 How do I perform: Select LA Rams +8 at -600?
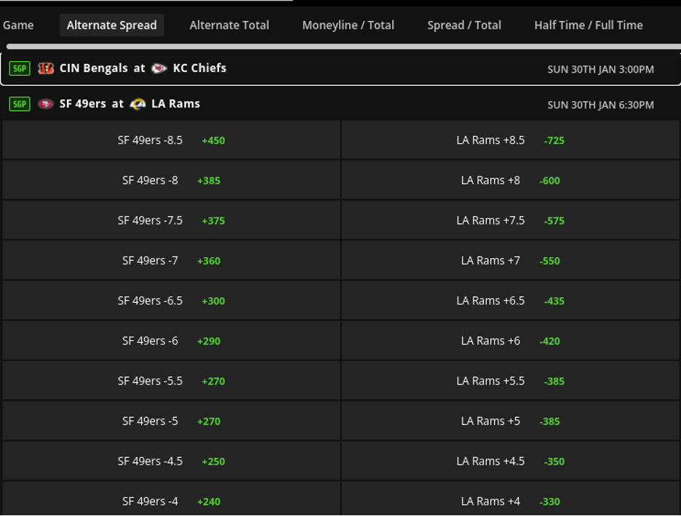click(511, 180)
